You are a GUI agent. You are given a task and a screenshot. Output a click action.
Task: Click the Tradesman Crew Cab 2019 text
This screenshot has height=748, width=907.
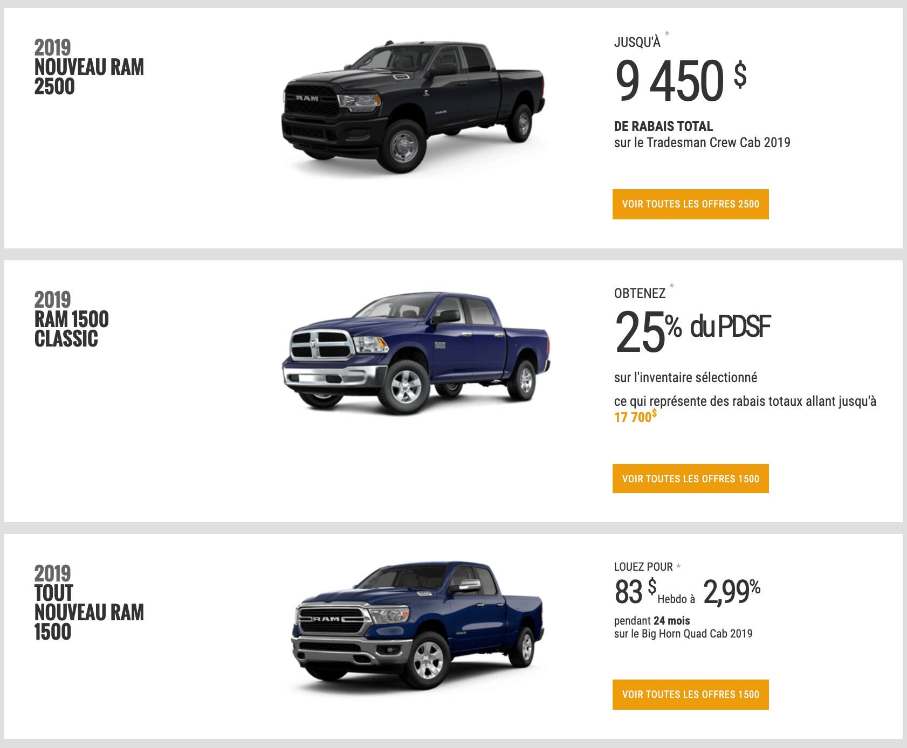click(x=718, y=142)
